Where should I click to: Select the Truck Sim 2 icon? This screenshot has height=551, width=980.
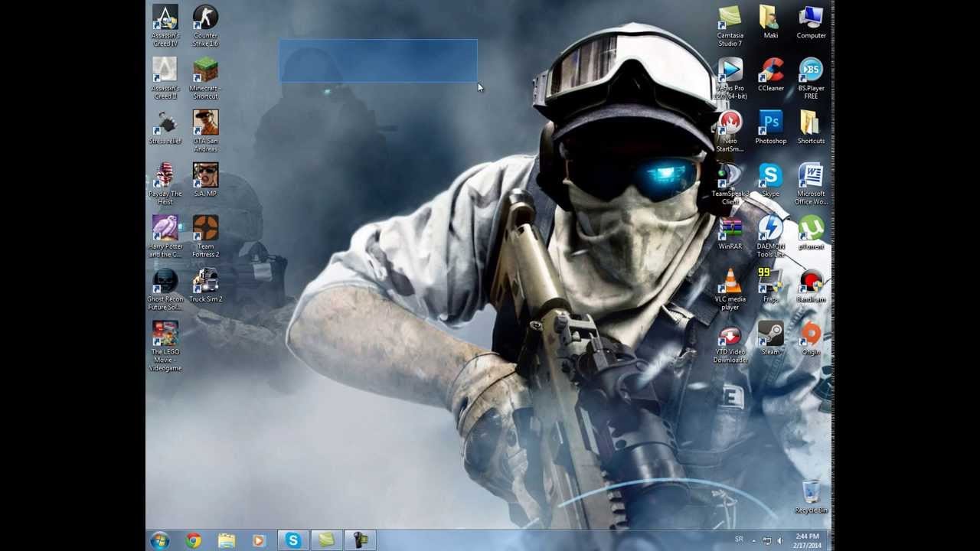(205, 286)
